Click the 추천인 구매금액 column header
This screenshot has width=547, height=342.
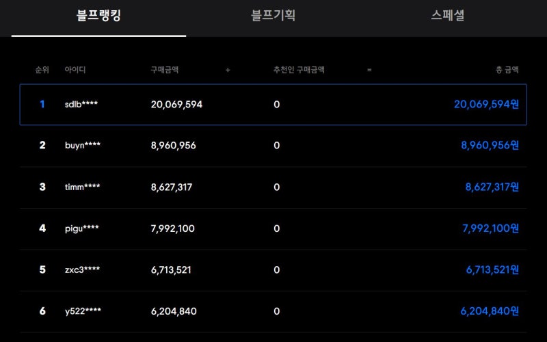[299, 70]
